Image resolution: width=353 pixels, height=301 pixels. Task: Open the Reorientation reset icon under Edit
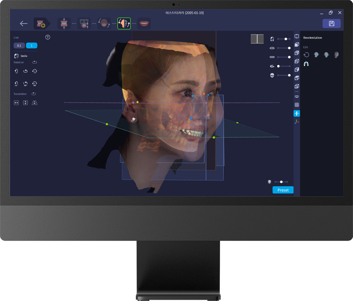[306, 55]
